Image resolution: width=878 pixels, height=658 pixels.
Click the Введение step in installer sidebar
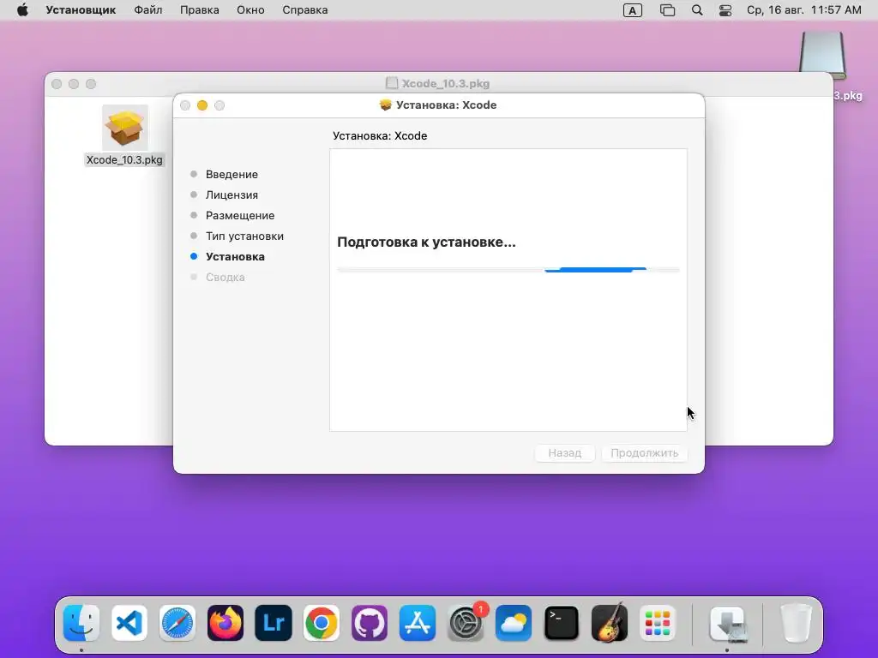232,175
